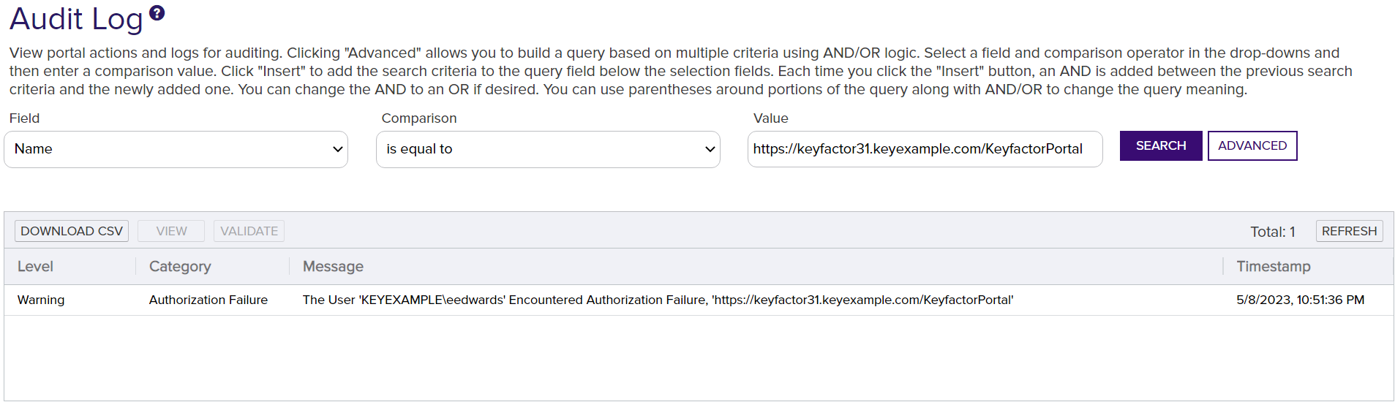Expand the Comparison dropdown 'is equal to'
The height and width of the screenshot is (402, 1395).
click(x=548, y=149)
